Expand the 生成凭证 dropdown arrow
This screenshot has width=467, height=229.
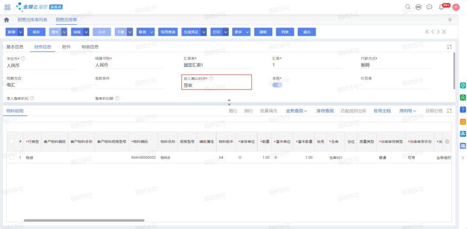[203, 32]
